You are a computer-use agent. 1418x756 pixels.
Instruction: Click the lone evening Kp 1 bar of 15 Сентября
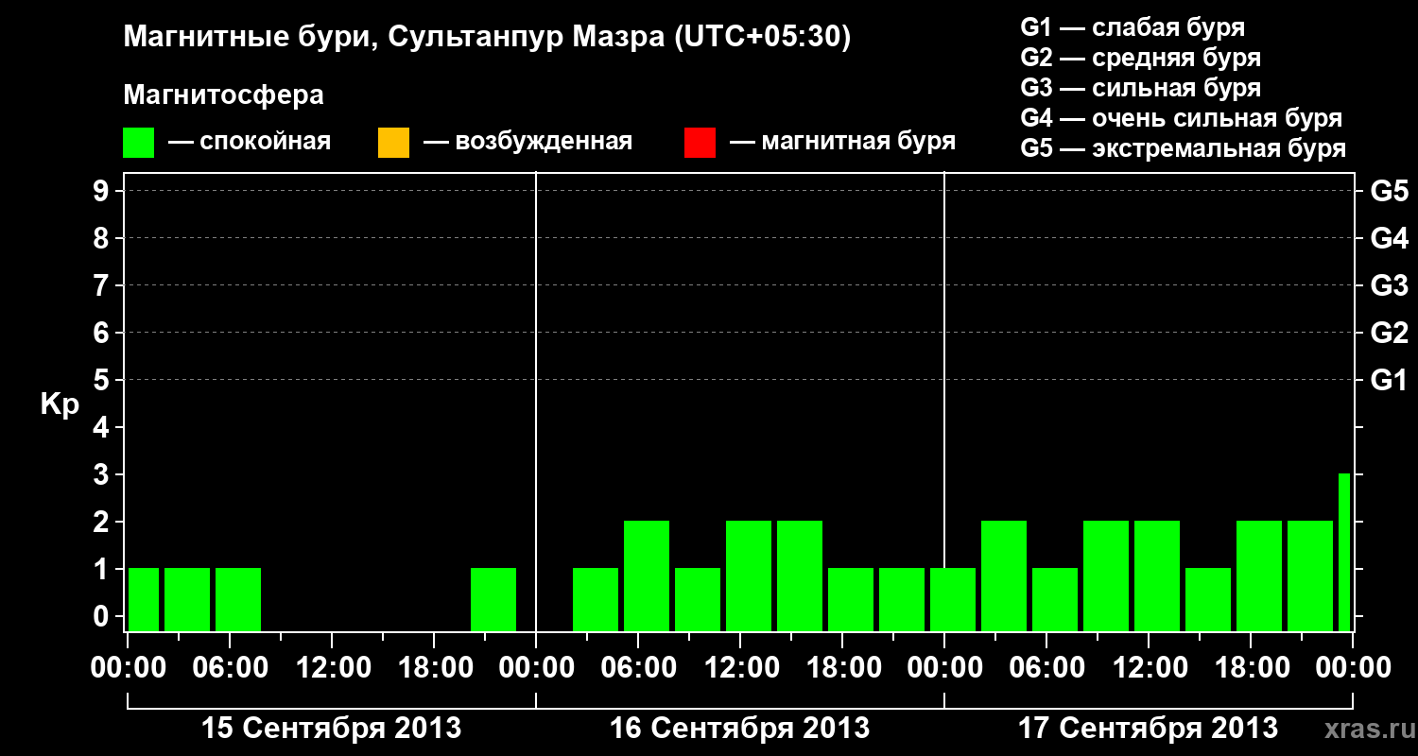point(493,599)
